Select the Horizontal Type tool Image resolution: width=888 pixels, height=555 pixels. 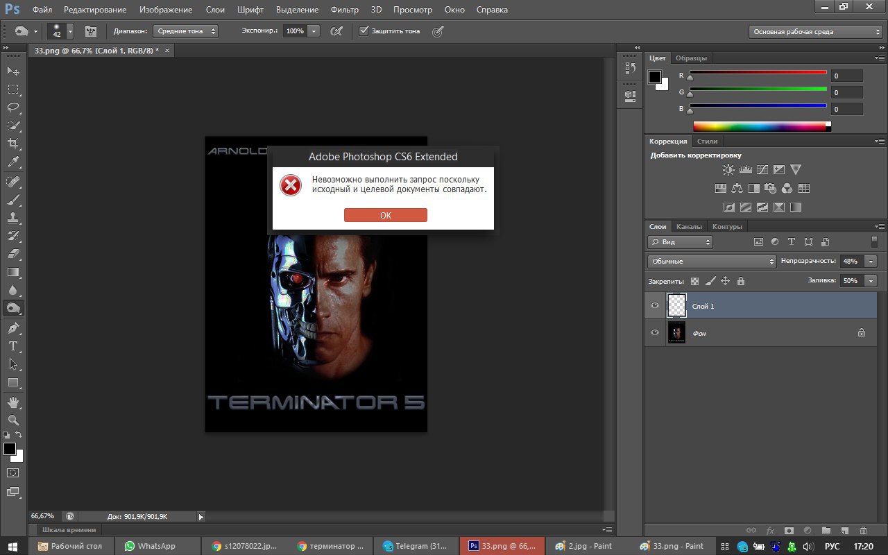13,346
